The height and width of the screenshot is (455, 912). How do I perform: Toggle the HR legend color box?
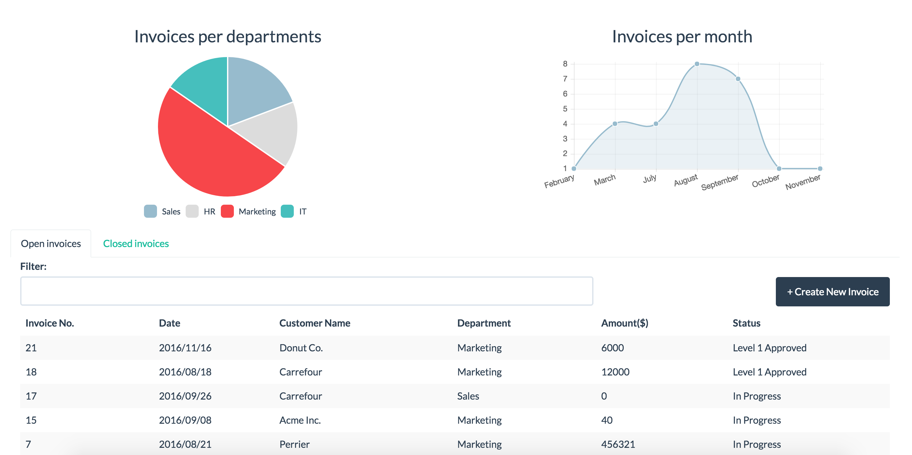[192, 211]
